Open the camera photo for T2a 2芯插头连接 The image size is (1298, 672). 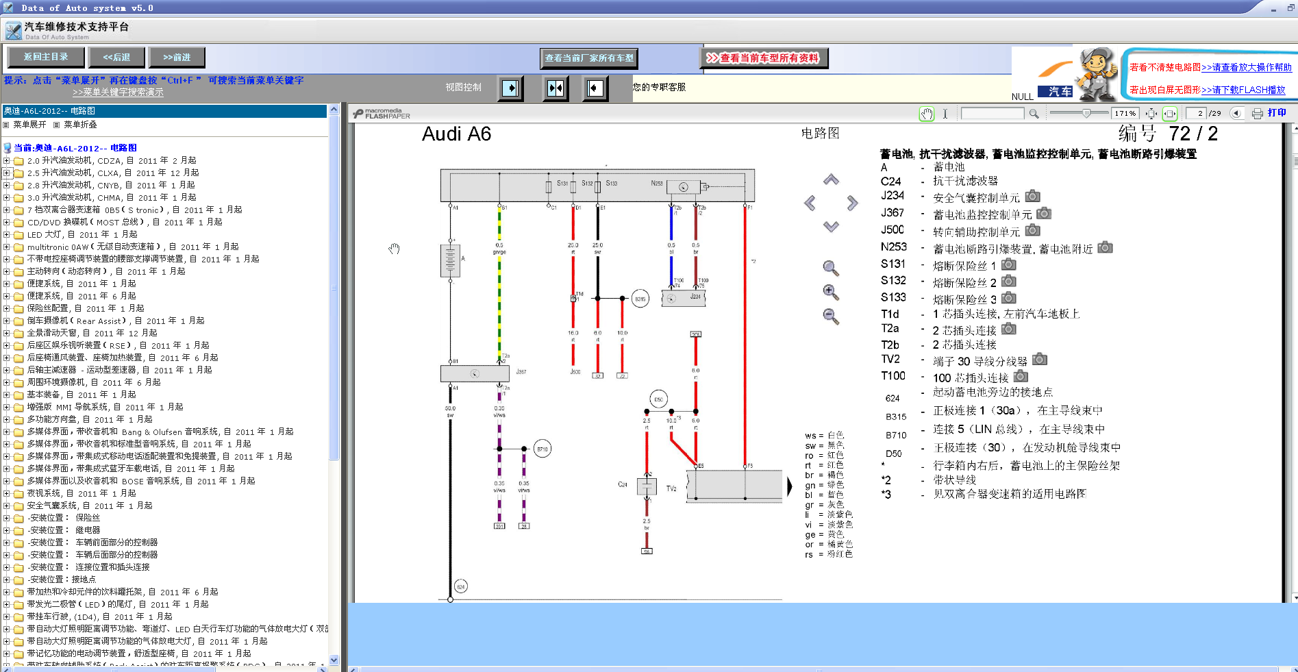tap(1008, 329)
